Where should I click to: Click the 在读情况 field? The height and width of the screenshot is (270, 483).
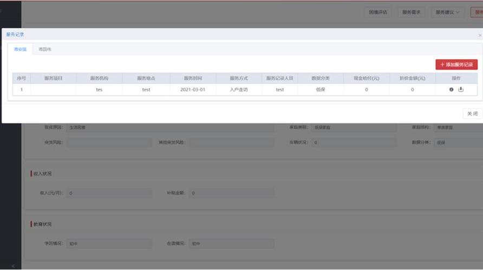tap(231, 244)
